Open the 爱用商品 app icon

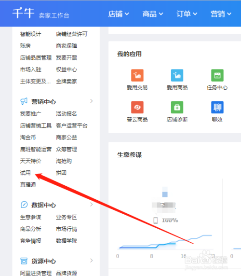(177, 75)
